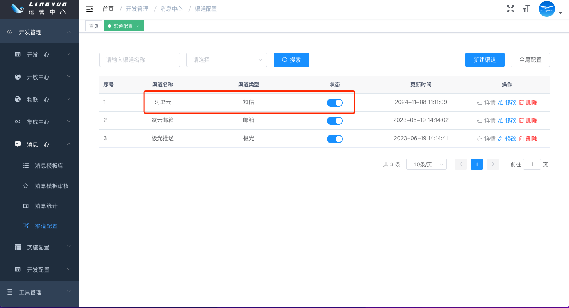Turn off the 极光推送 status switch
The height and width of the screenshot is (308, 569).
click(x=335, y=139)
